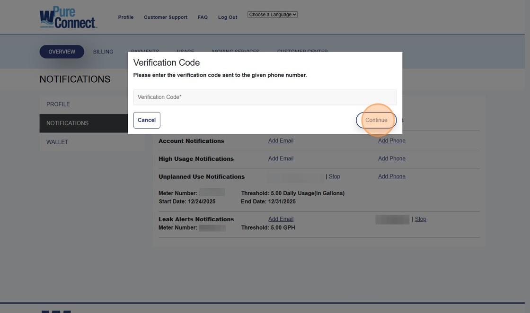Open the CUSTOMER CENTER tab
This screenshot has width=530, height=313.
302,52
